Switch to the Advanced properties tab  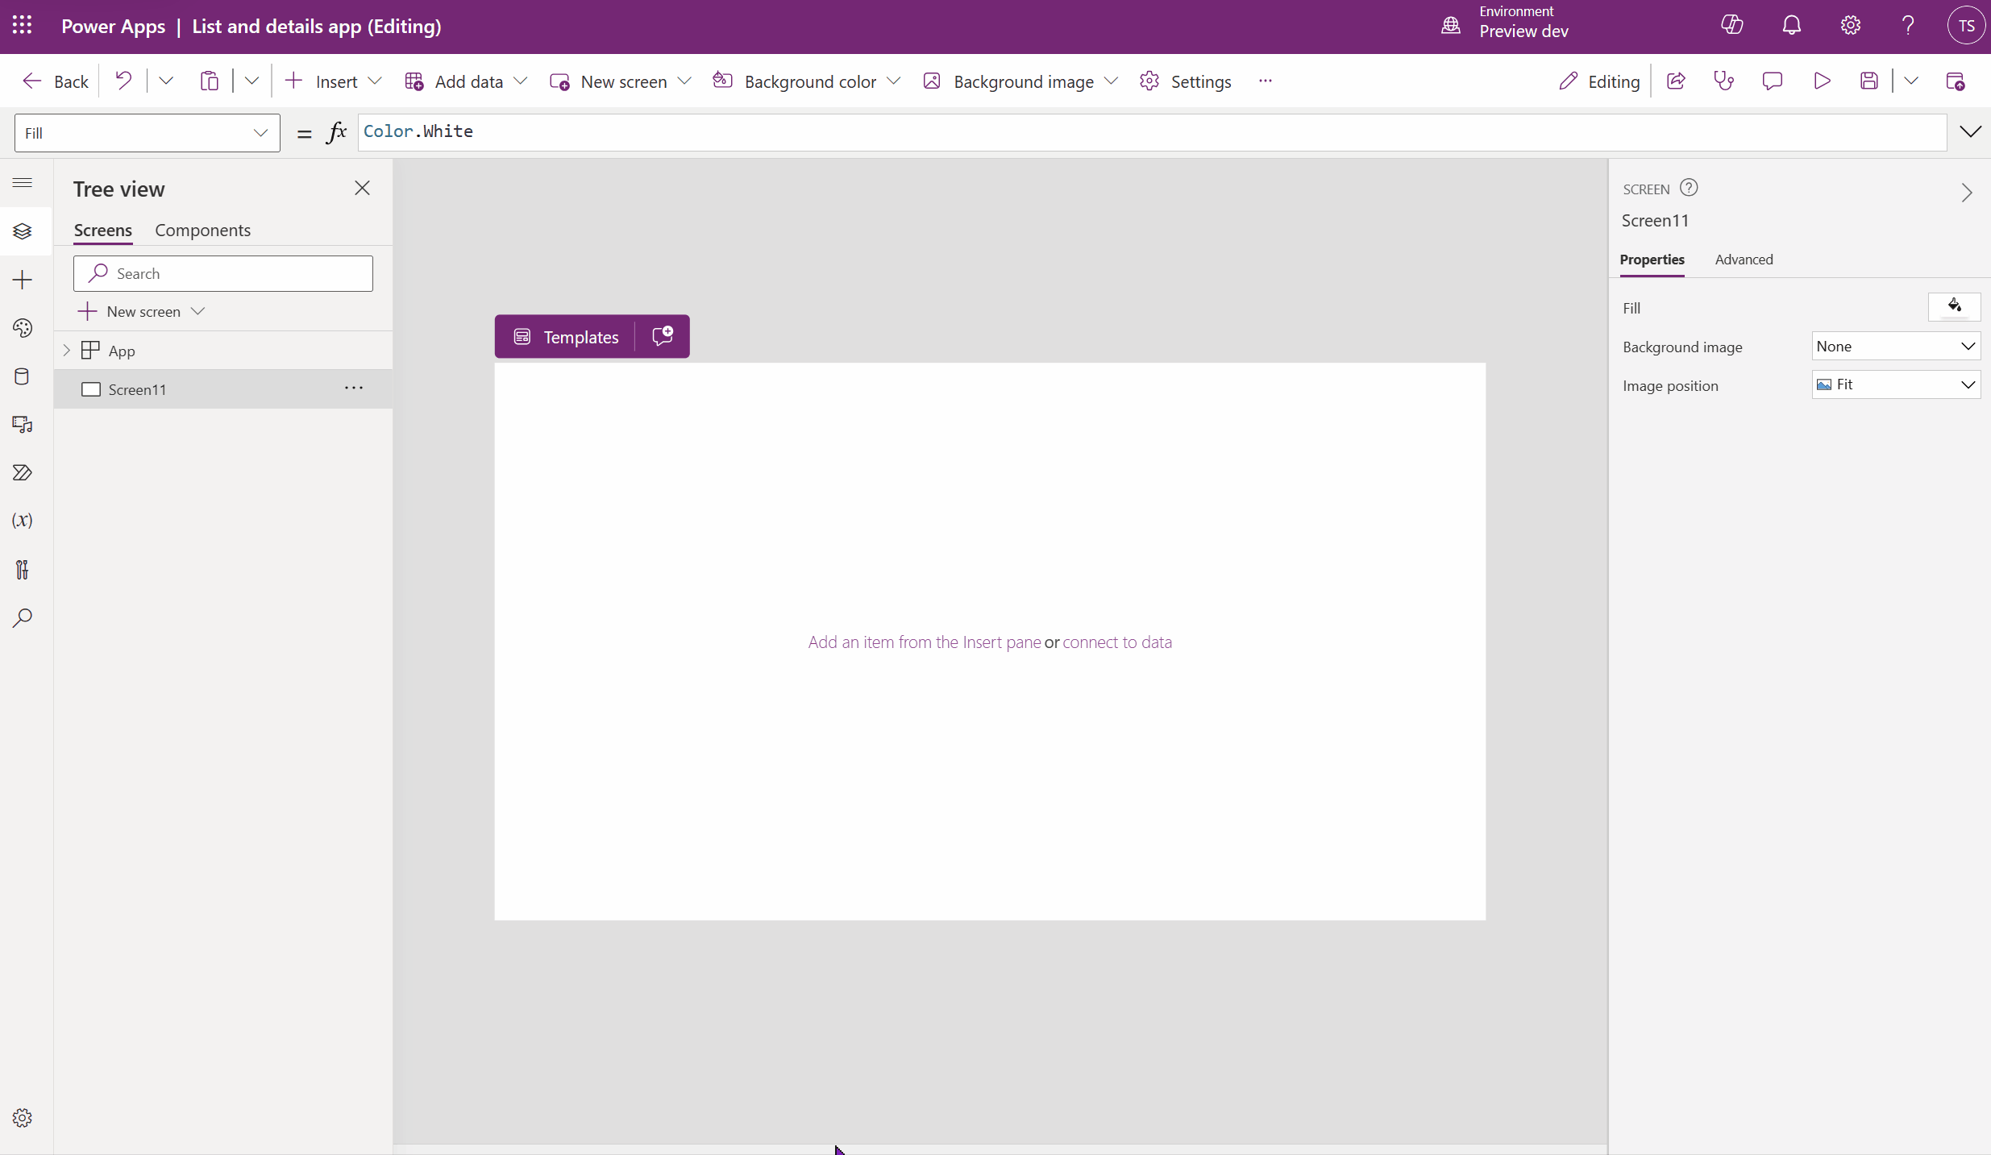1744,260
